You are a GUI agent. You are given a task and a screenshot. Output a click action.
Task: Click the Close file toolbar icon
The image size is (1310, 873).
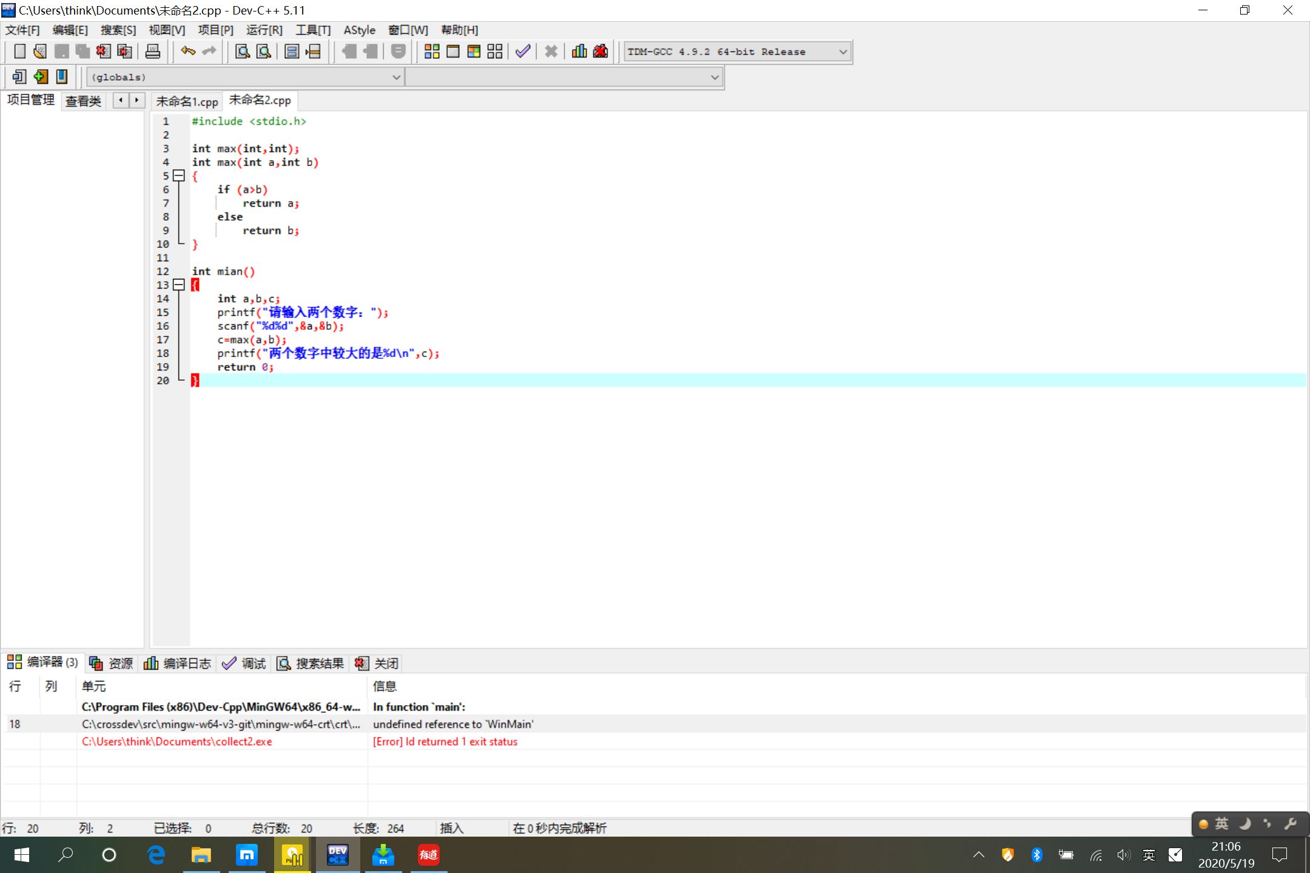103,52
